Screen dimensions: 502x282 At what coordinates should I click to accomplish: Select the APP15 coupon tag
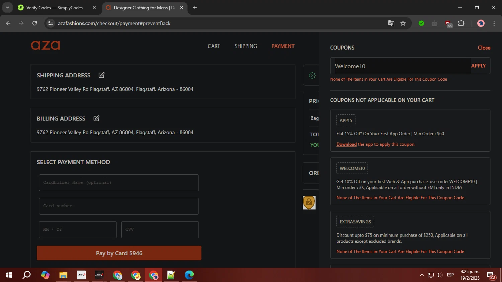click(346, 120)
